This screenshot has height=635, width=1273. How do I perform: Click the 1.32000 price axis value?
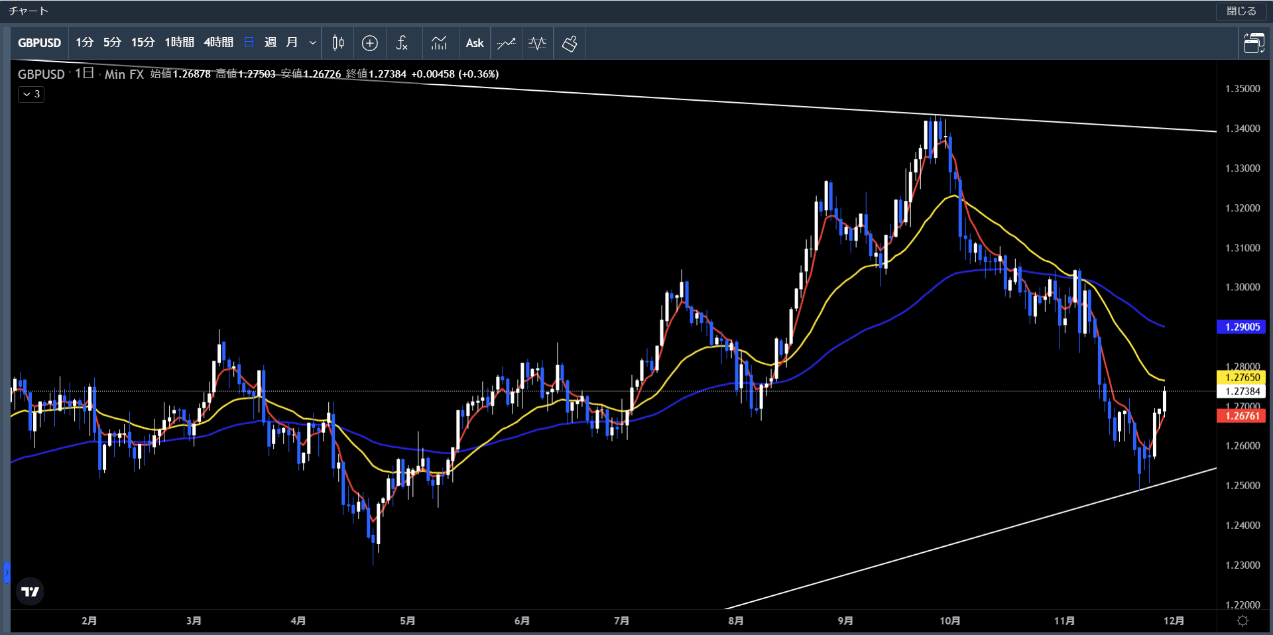click(1243, 208)
